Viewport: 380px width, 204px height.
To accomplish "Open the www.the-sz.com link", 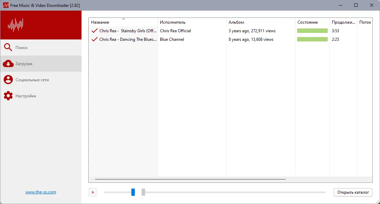I will pos(41,192).
